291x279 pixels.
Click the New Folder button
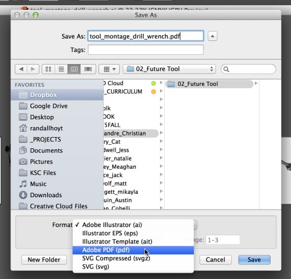pyautogui.click(x=44, y=260)
